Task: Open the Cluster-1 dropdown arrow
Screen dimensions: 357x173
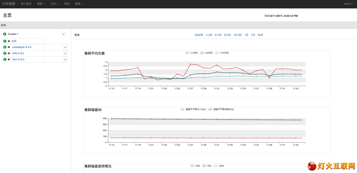Action: pos(64,34)
